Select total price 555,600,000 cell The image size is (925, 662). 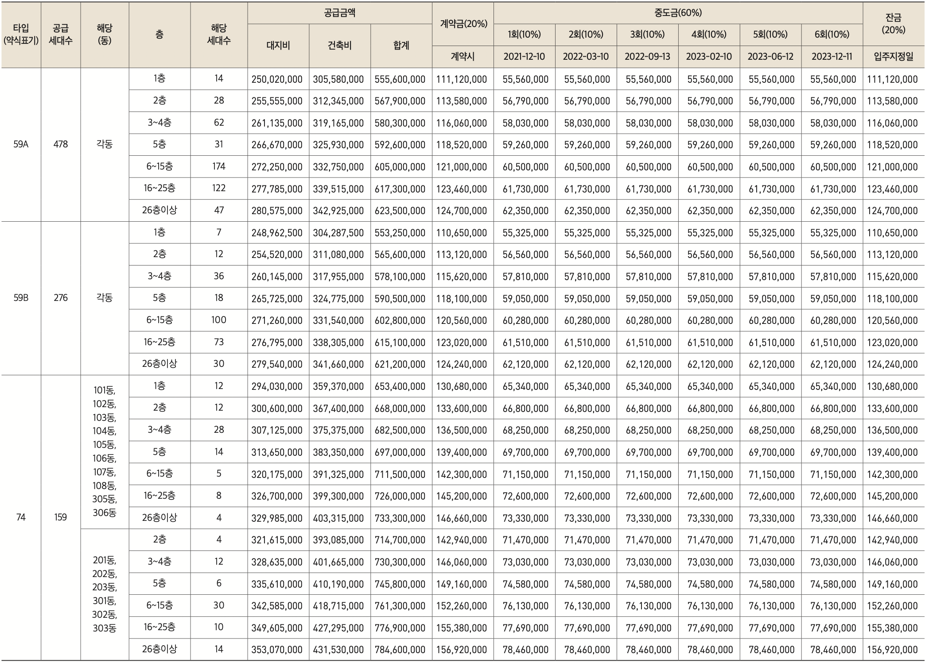(400, 79)
